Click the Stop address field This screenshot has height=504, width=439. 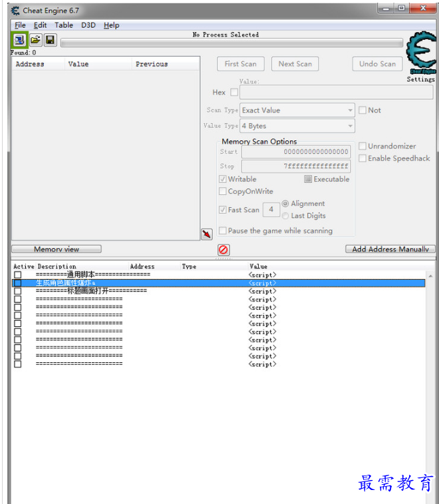pyautogui.click(x=296, y=166)
